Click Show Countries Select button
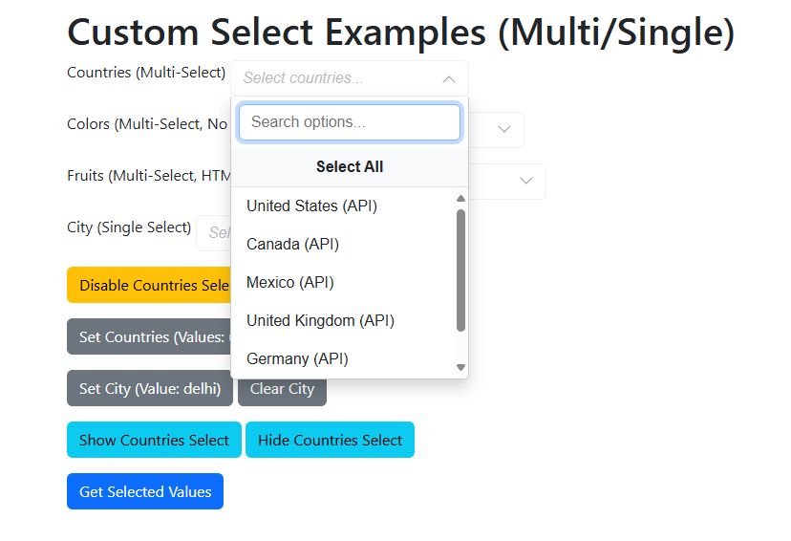Viewport: 791px width, 541px height. 154,440
